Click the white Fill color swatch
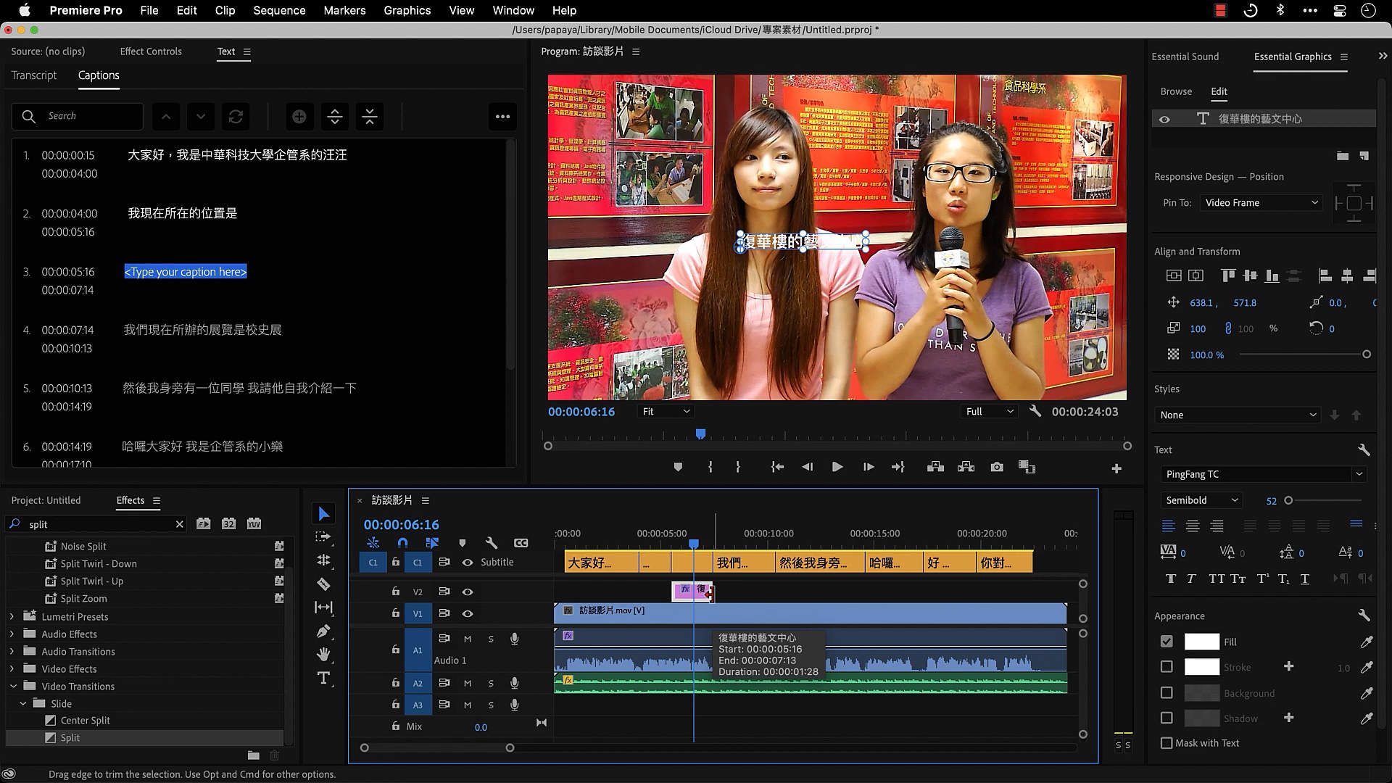The height and width of the screenshot is (783, 1392). tap(1201, 642)
